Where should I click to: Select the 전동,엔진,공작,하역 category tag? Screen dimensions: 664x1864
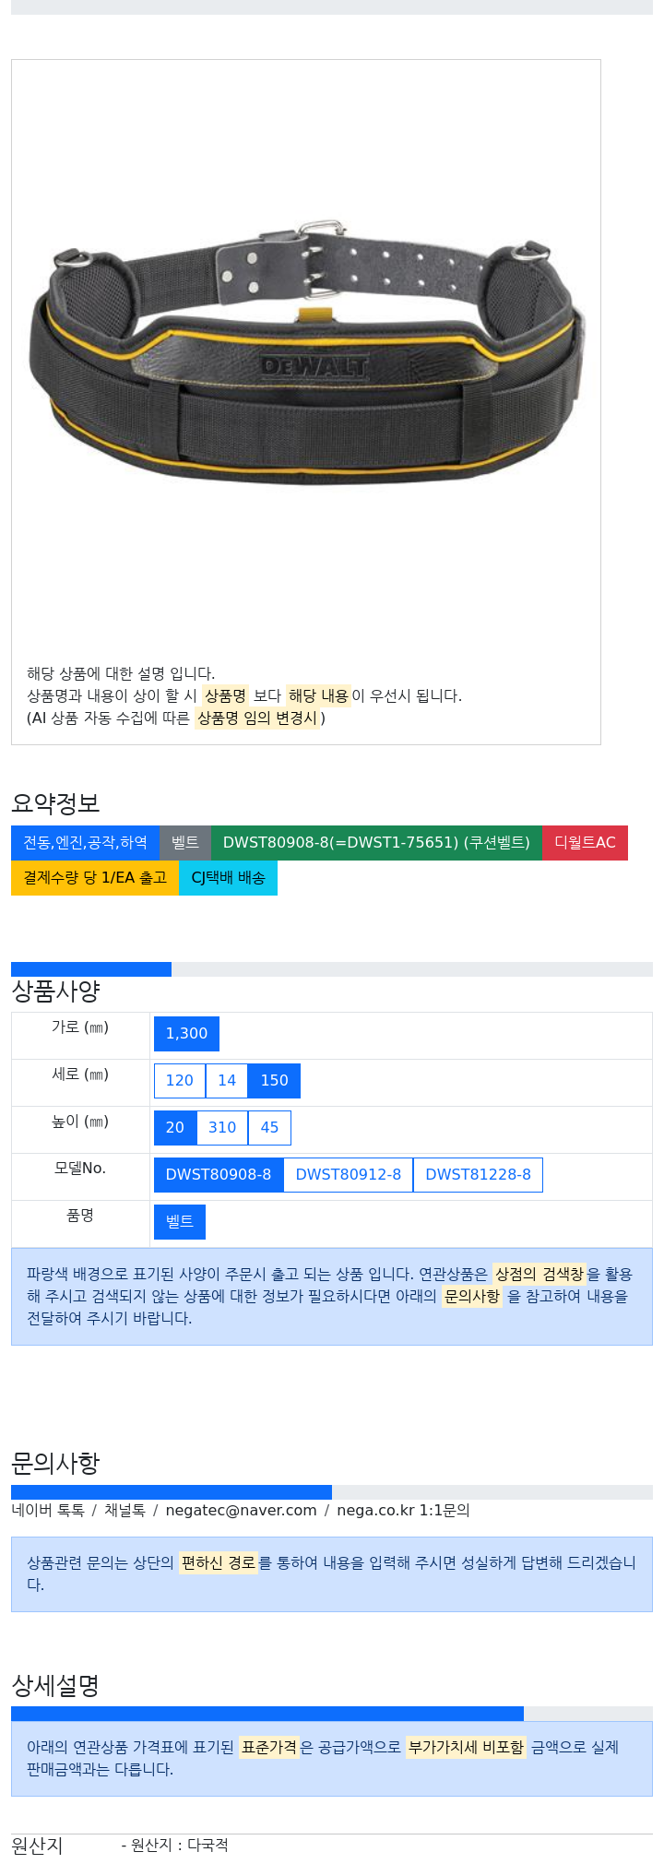point(85,843)
